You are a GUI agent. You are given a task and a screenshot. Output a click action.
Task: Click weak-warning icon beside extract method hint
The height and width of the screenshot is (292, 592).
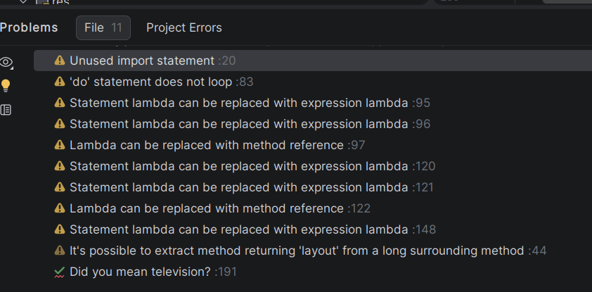tap(60, 251)
